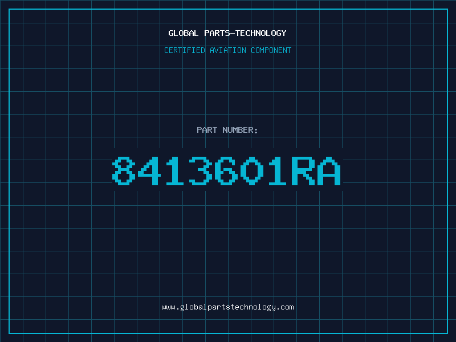Open the www.globalpartstechnology.com link
The image size is (456, 342).
point(227,307)
